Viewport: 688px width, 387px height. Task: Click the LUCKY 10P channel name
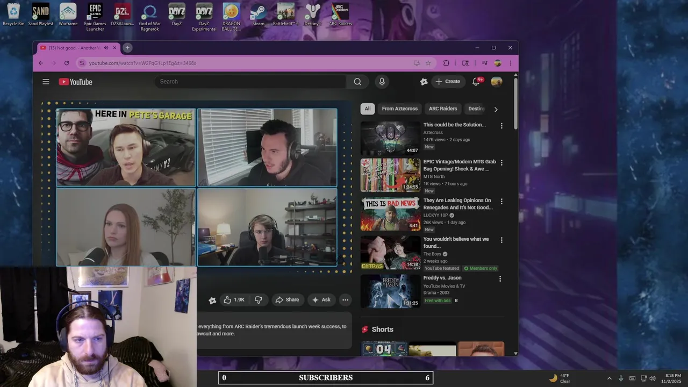click(x=435, y=215)
